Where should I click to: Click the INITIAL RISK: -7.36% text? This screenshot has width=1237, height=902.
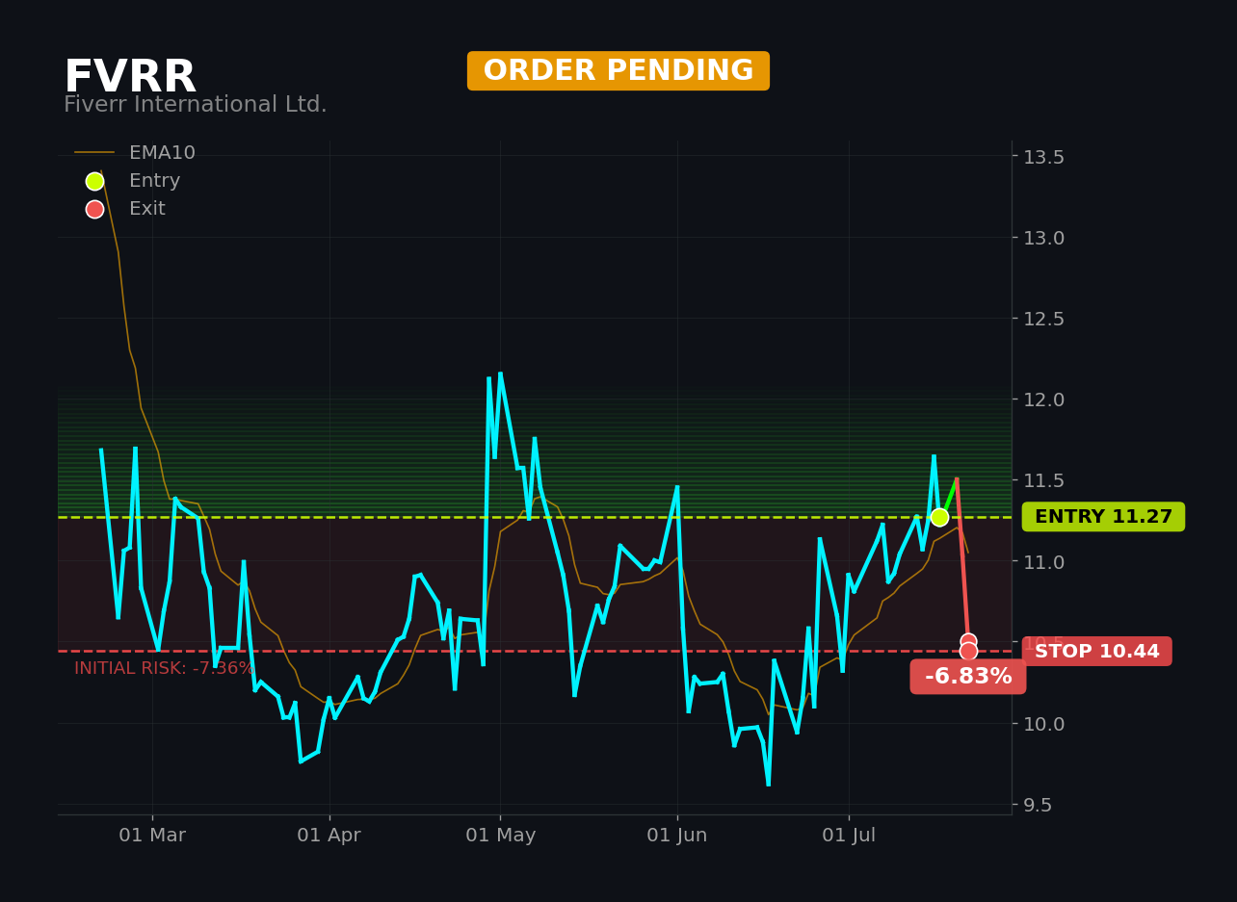click(x=165, y=668)
